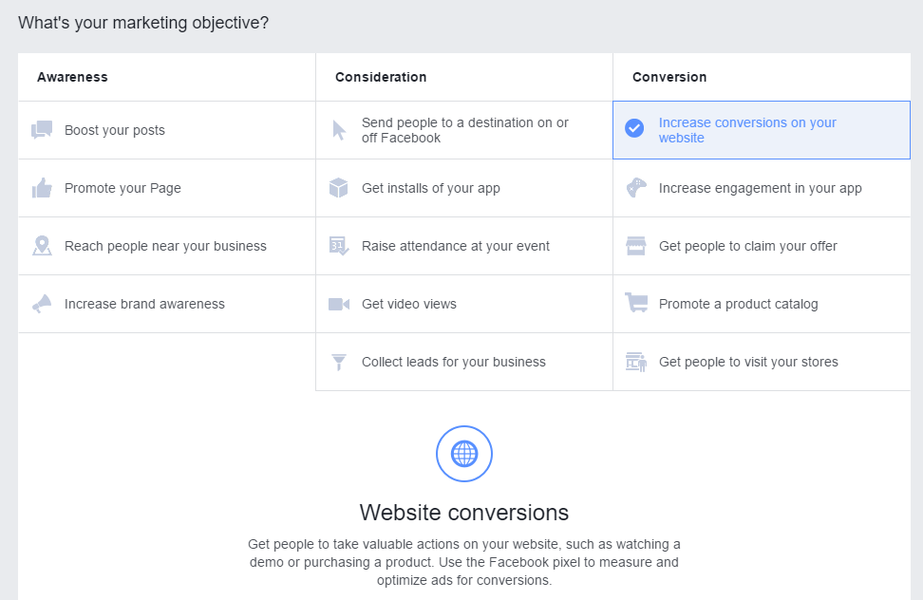Click the shopping cart product catalog icon

(x=636, y=303)
